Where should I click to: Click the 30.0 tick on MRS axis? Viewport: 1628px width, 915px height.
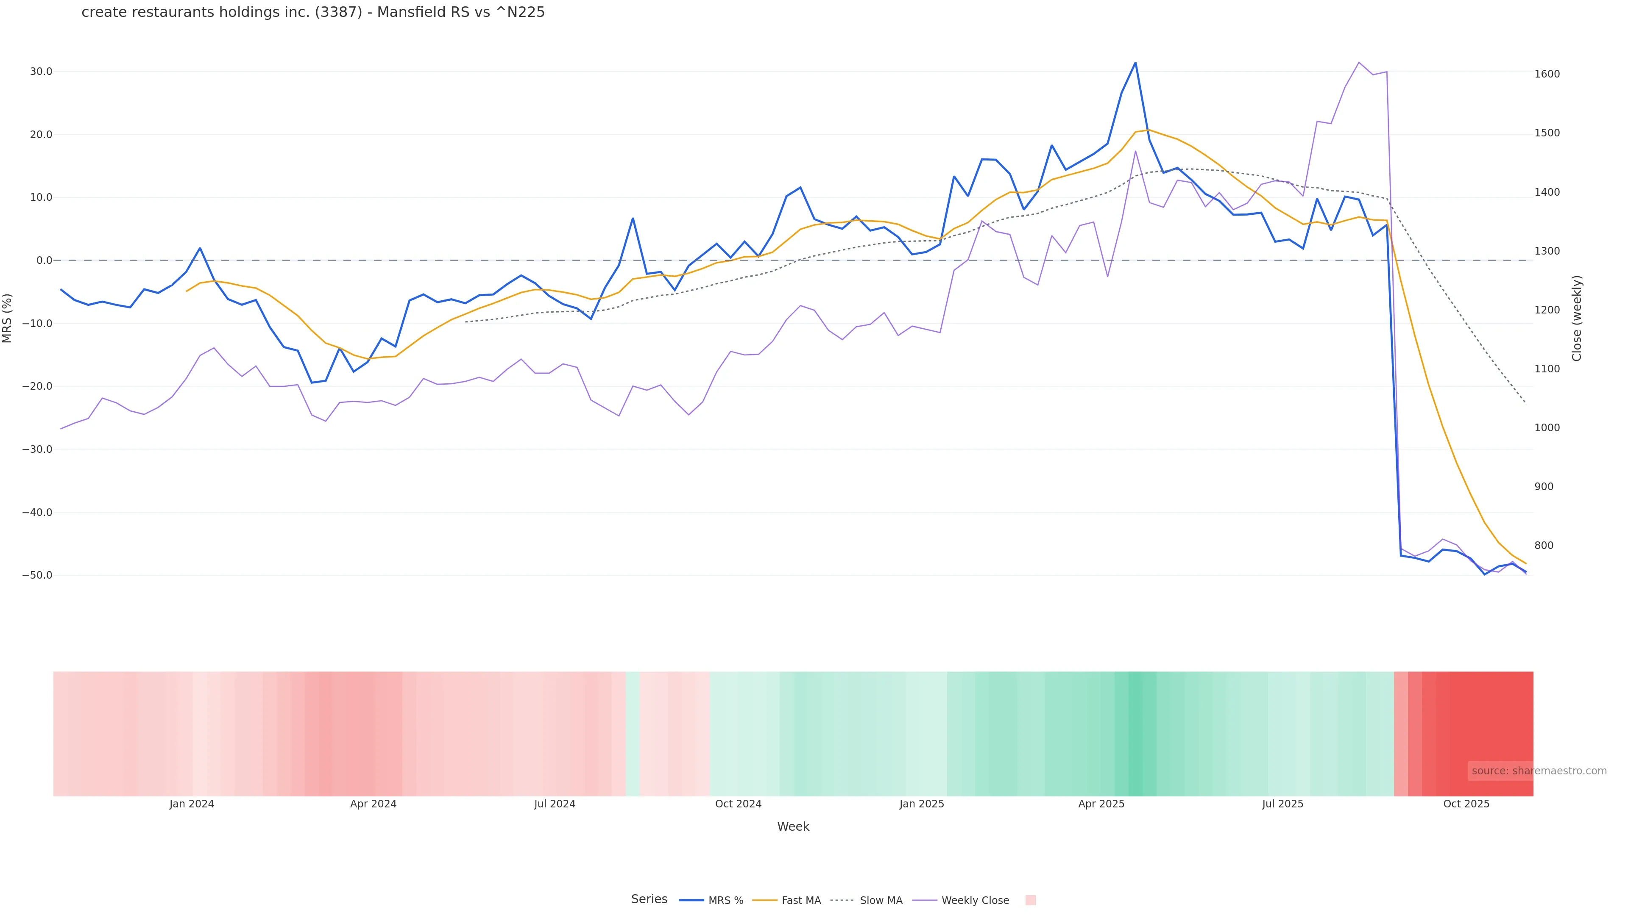pos(41,71)
